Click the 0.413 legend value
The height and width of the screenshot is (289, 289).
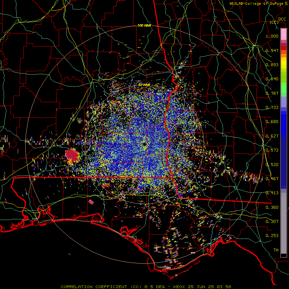[272, 193]
